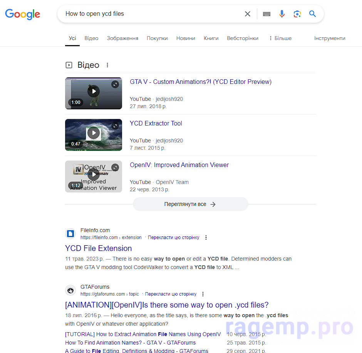Open the FileInfo.com result options menu

click(x=206, y=238)
